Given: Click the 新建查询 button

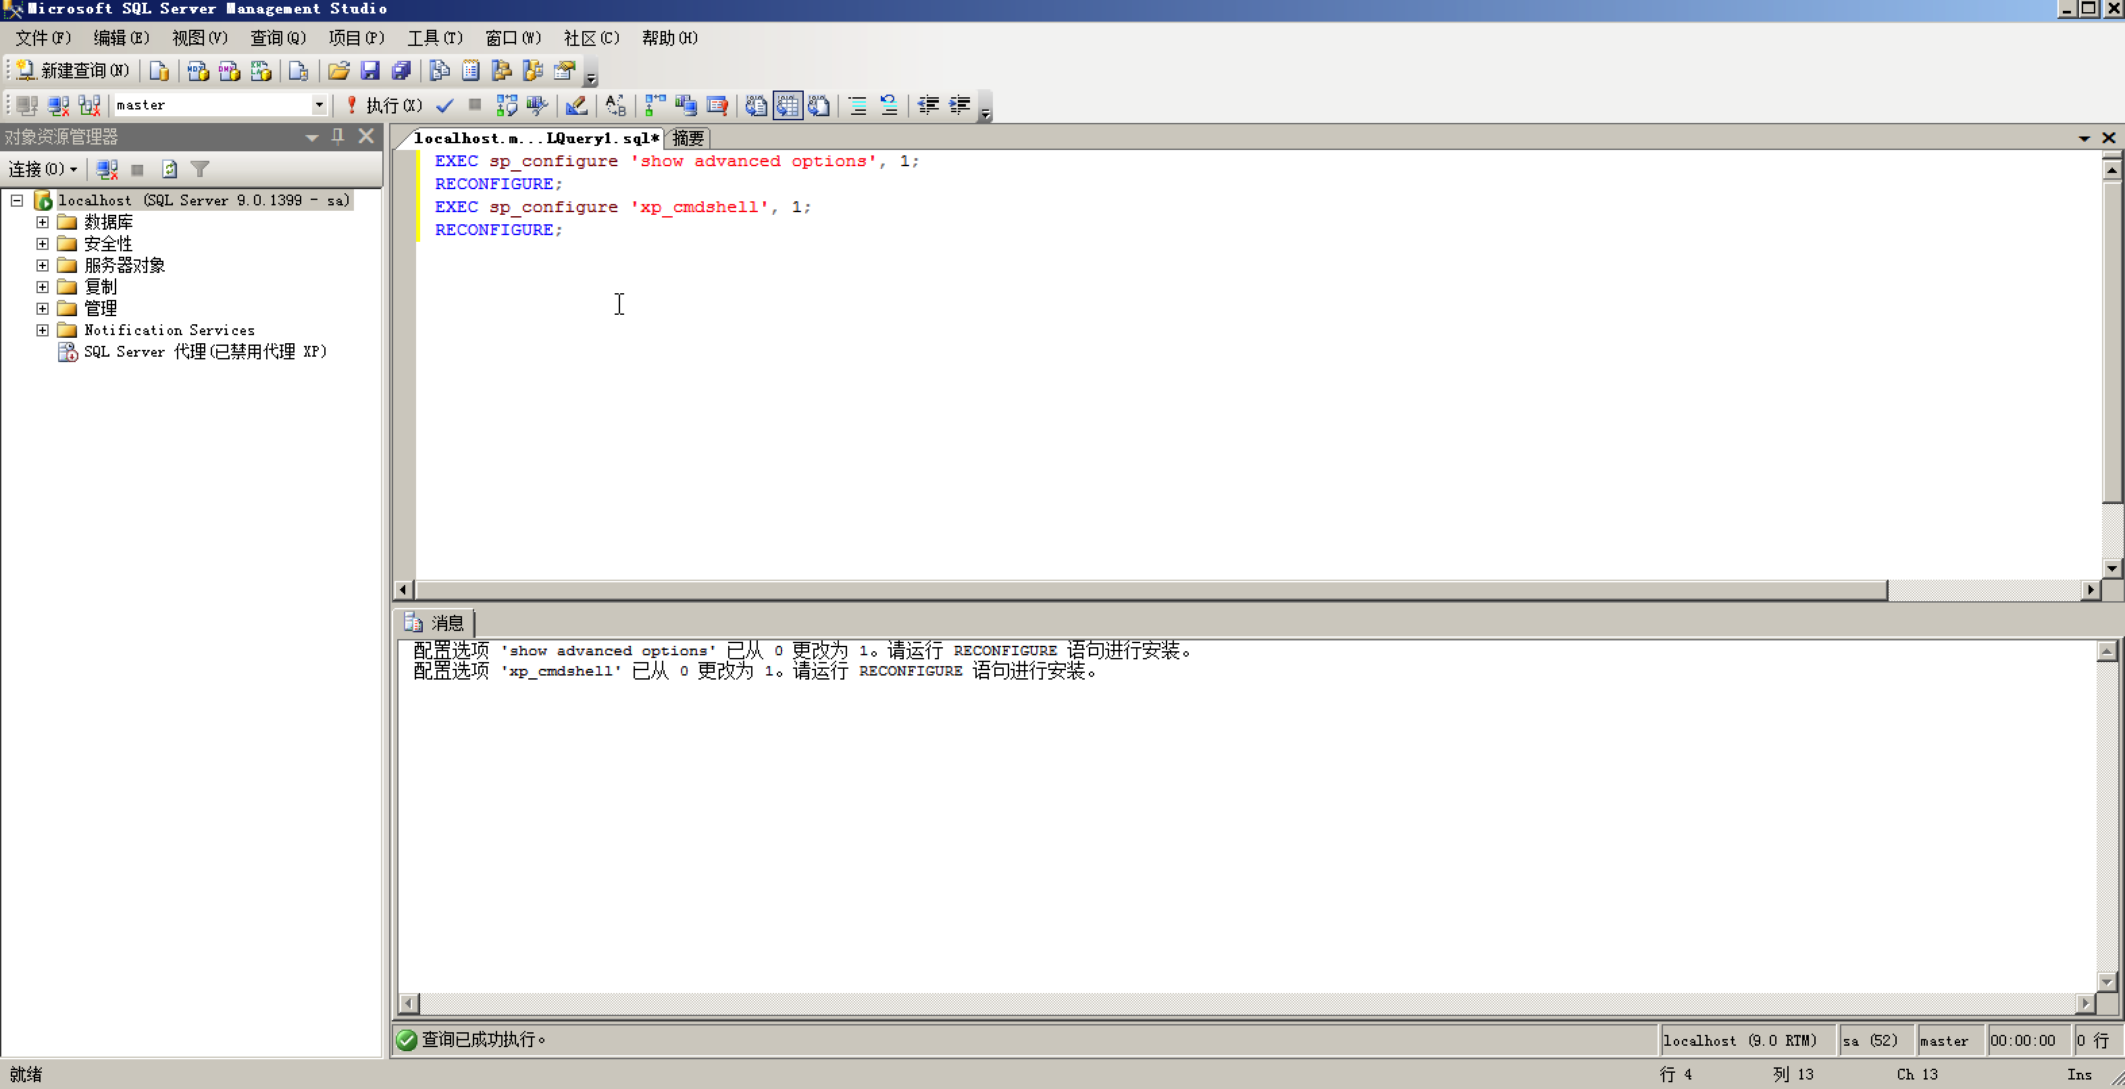Looking at the screenshot, I should click(72, 71).
